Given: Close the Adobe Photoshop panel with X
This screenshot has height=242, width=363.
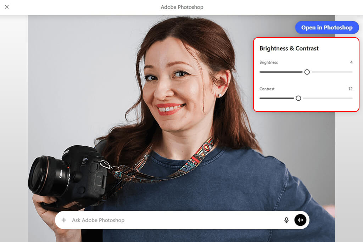Looking at the screenshot, I should (x=7, y=7).
